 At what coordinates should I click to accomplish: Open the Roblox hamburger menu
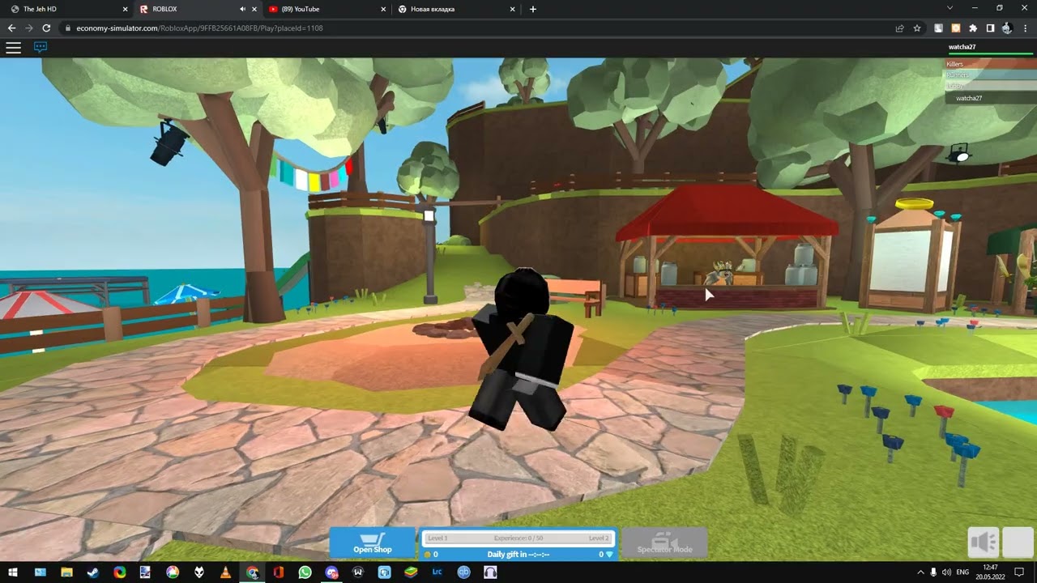[13, 48]
